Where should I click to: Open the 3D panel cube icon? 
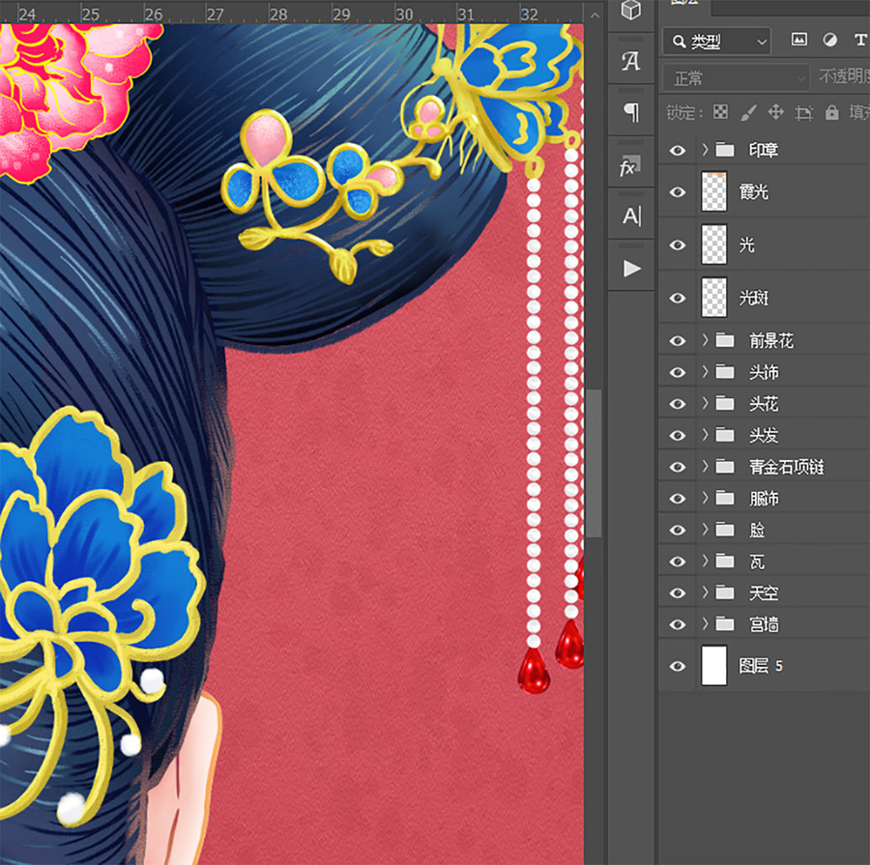point(631,10)
